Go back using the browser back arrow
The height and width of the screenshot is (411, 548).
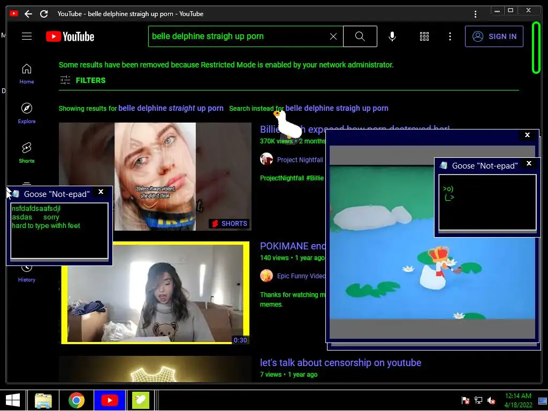[x=28, y=14]
